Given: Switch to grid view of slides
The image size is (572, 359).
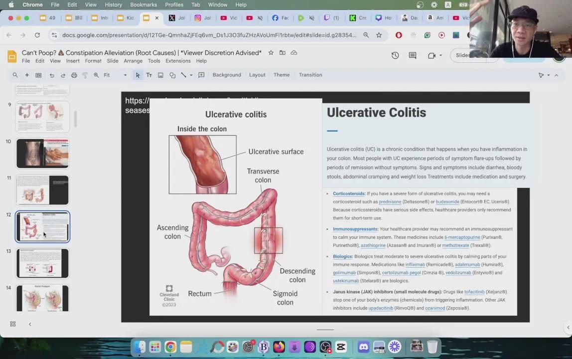Looking at the screenshot, I should (x=13, y=324).
